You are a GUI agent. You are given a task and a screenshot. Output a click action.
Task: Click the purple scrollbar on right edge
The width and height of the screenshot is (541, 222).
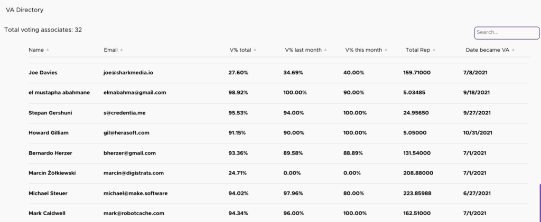click(539, 203)
